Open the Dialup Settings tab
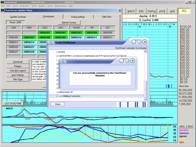The width and height of the screenshot is (196, 147). 78,17
